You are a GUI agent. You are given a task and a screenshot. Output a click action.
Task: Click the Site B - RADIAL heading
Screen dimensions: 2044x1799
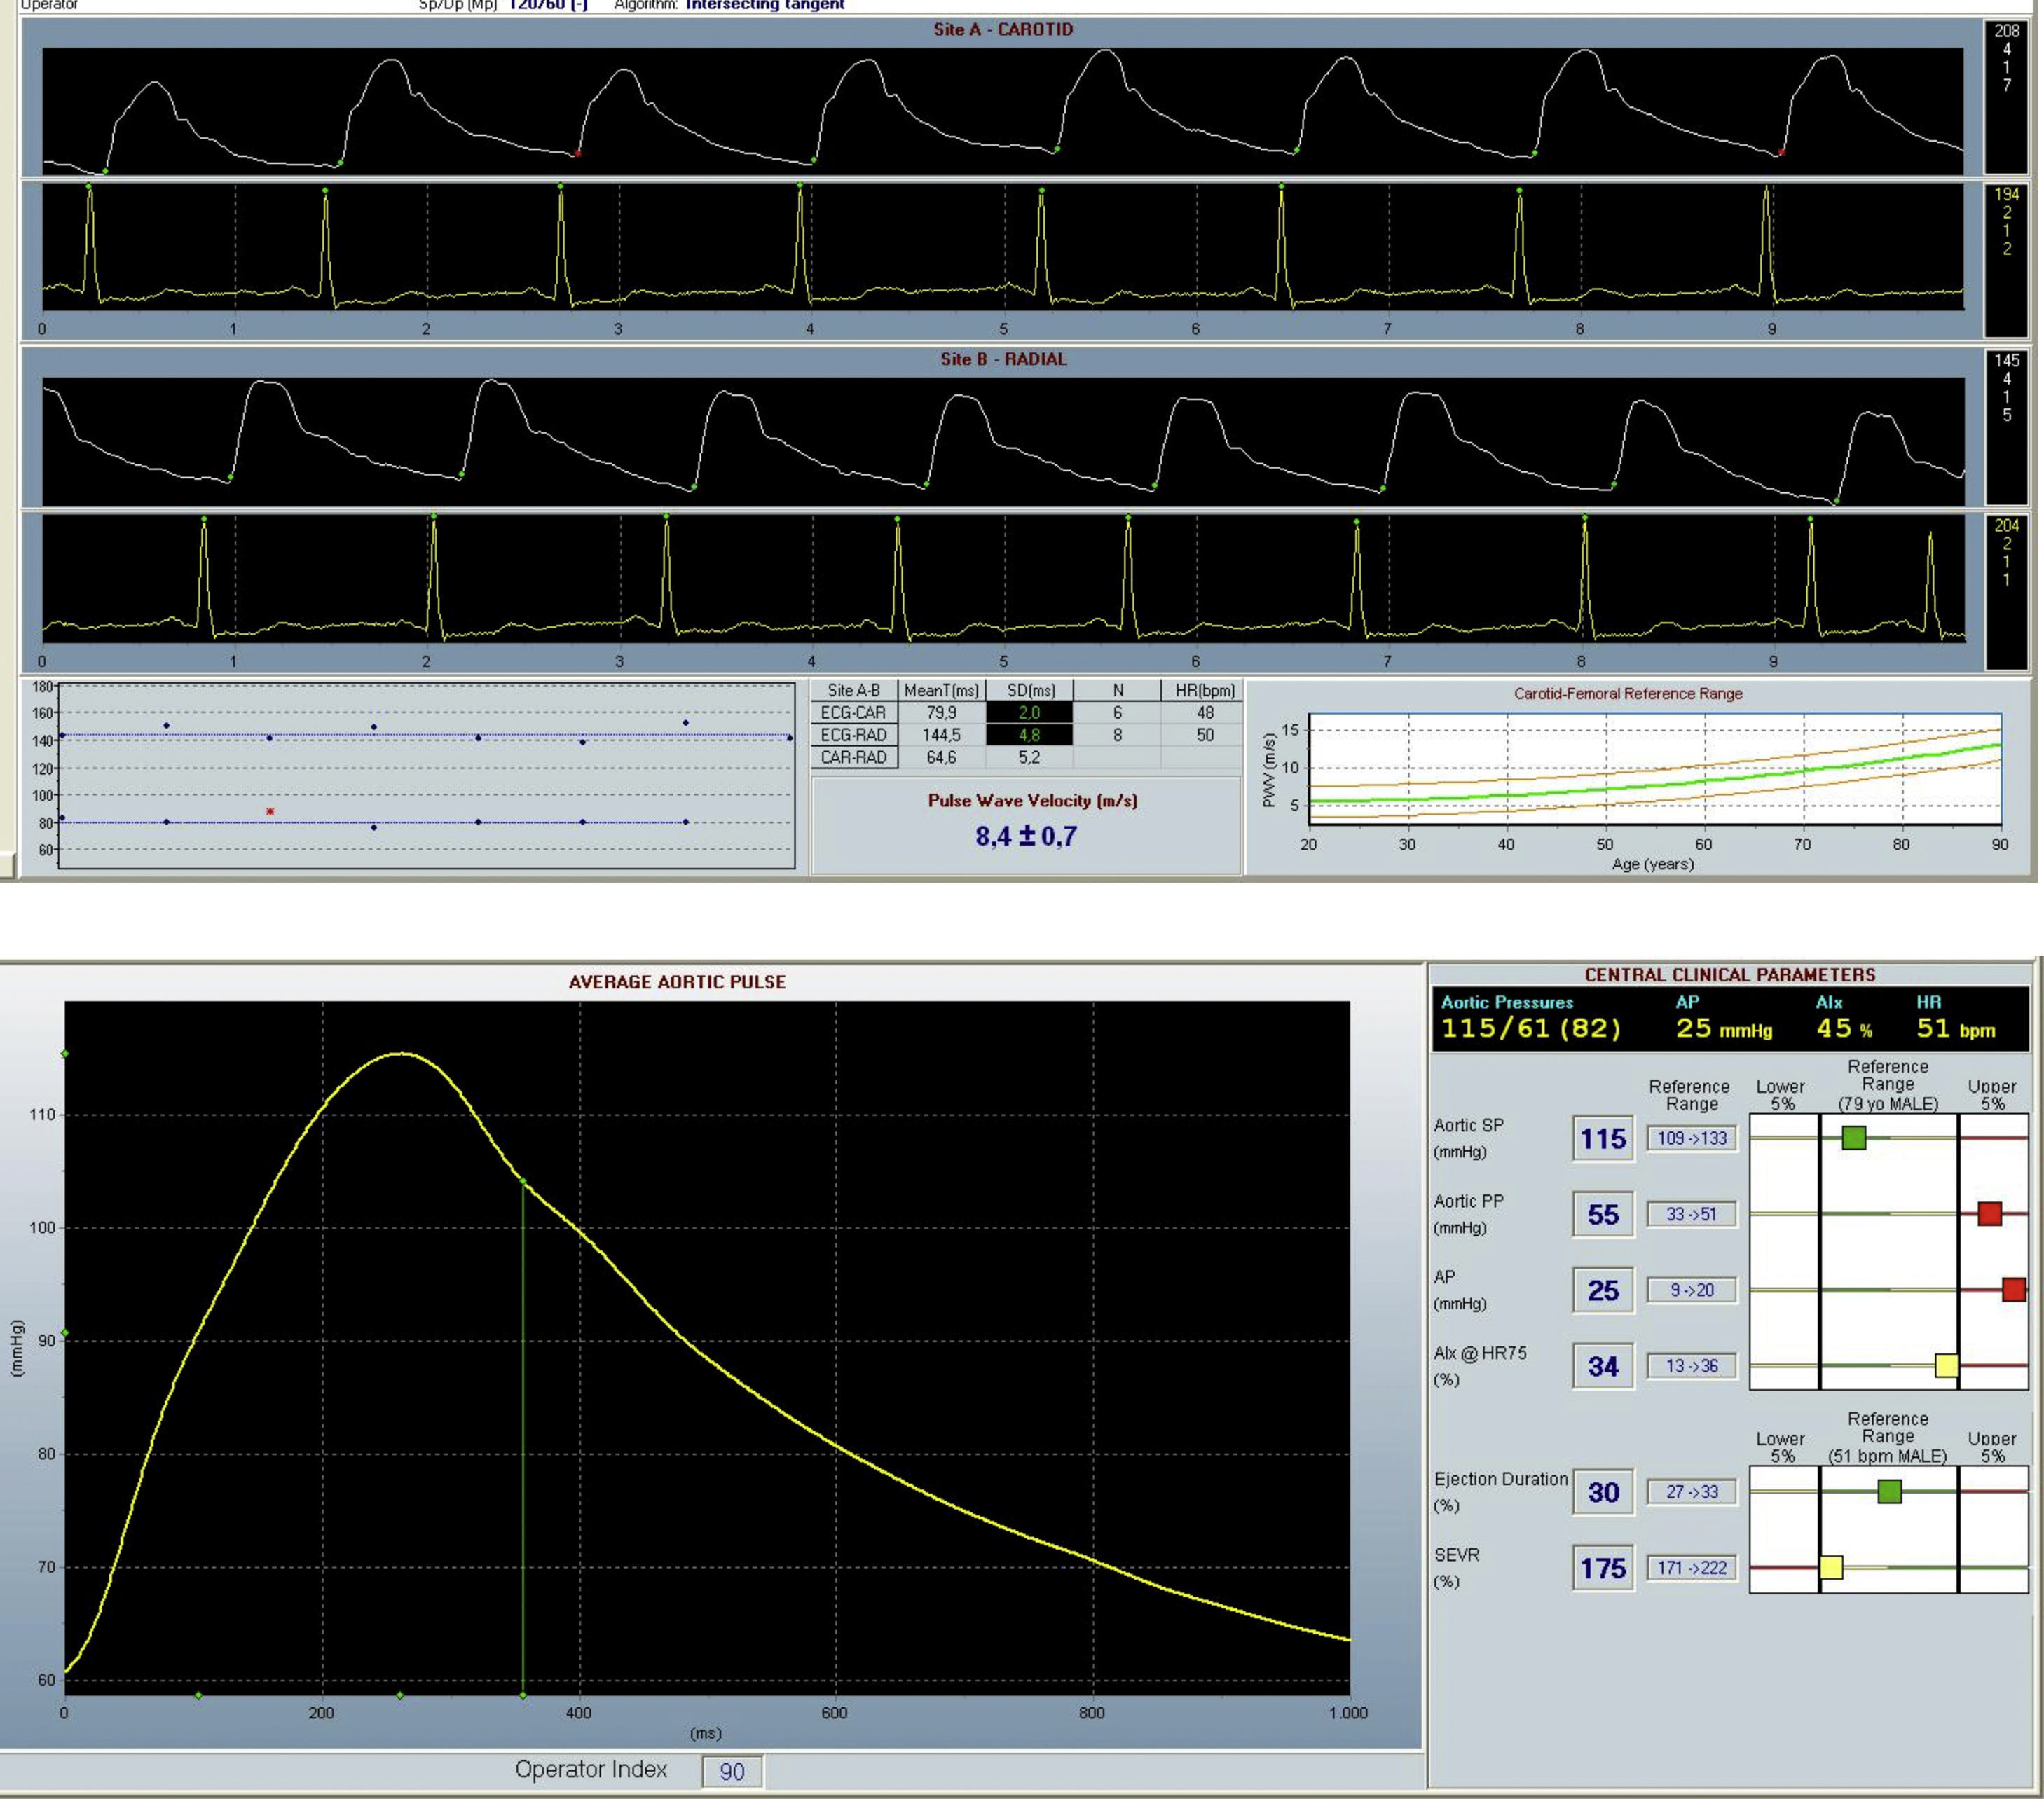point(1003,359)
